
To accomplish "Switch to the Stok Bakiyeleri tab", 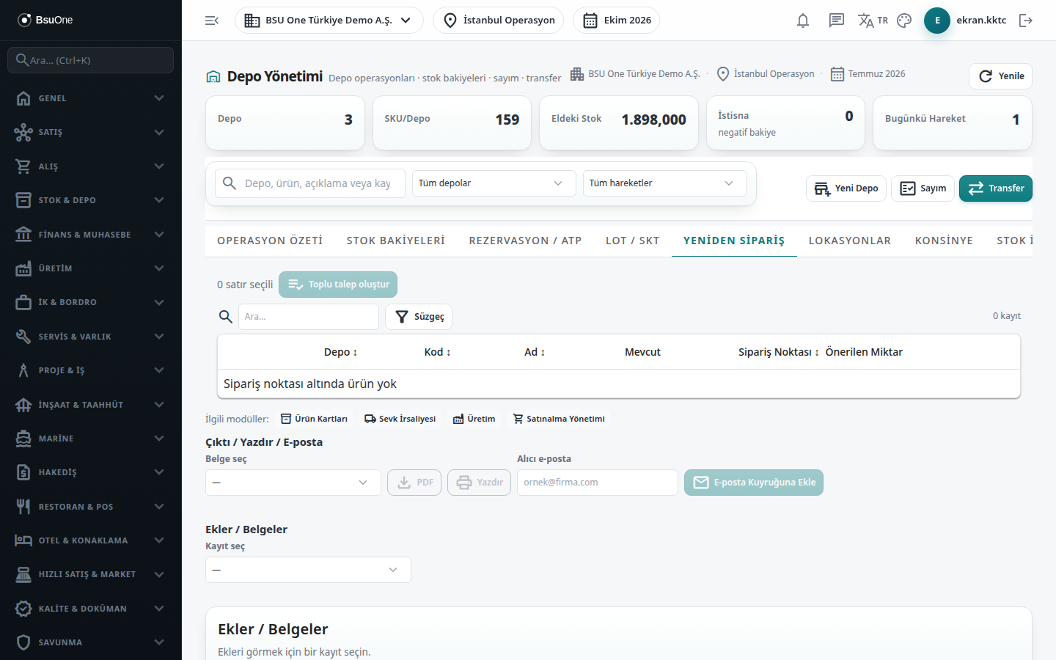I will (396, 241).
